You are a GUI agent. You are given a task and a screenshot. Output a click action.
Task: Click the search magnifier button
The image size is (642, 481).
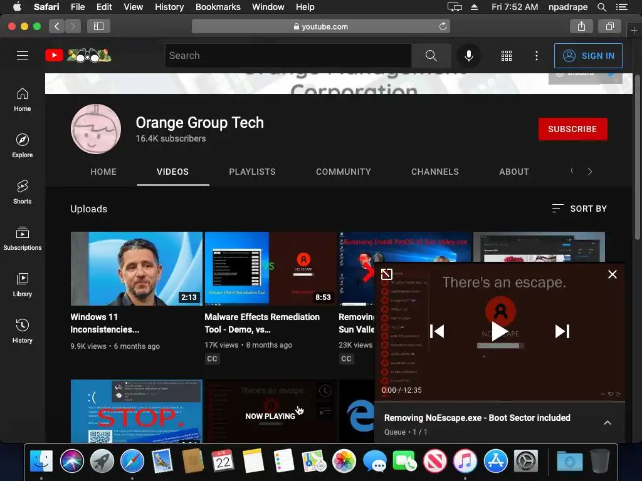click(431, 55)
